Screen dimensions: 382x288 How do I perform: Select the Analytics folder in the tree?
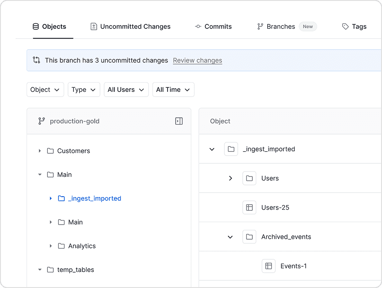pos(82,246)
